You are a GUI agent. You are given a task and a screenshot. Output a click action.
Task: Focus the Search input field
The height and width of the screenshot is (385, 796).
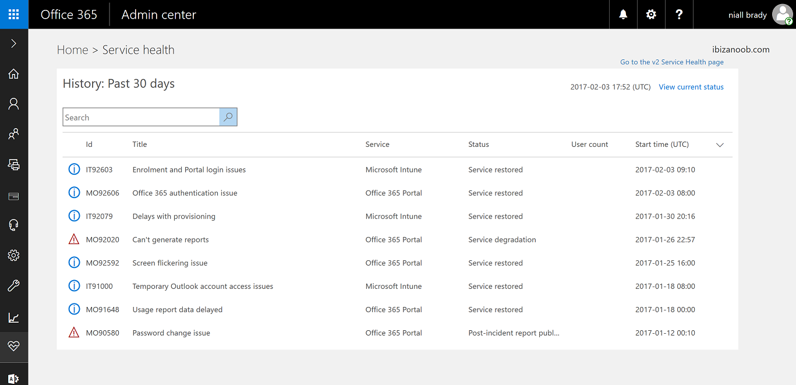141,117
